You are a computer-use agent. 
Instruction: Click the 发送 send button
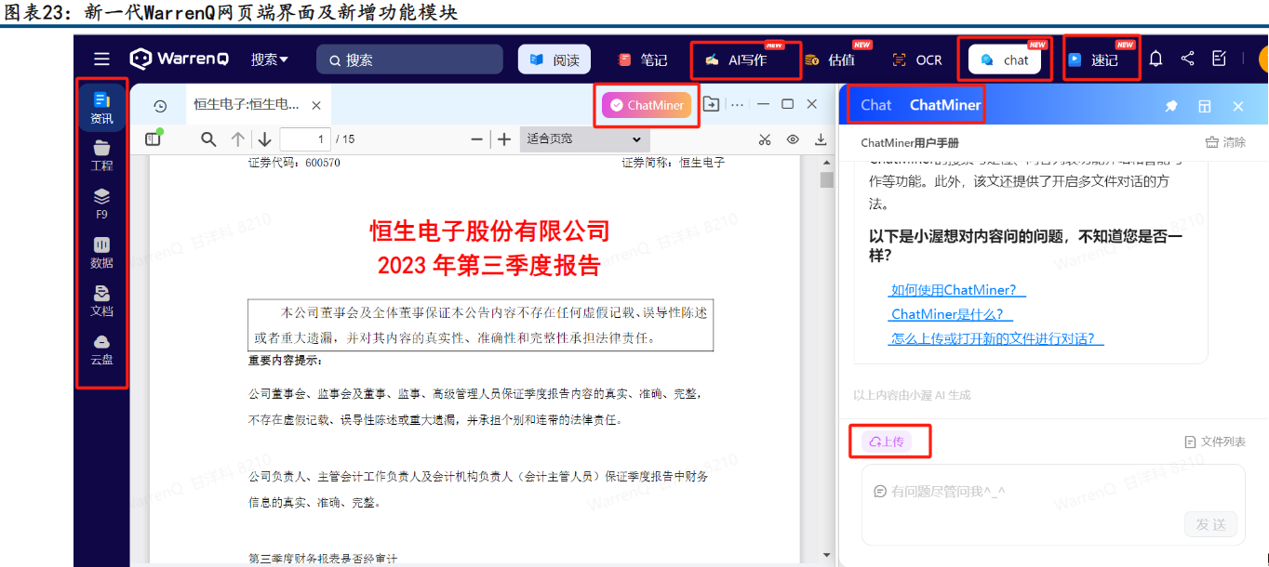[x=1210, y=524]
